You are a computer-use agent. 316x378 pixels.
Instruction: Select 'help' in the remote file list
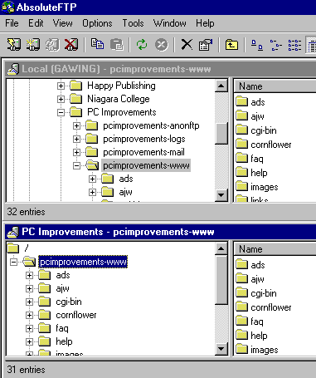click(259, 336)
